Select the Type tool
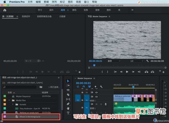Image resolution: width=169 pixels, height=123 pixels. click(68, 113)
